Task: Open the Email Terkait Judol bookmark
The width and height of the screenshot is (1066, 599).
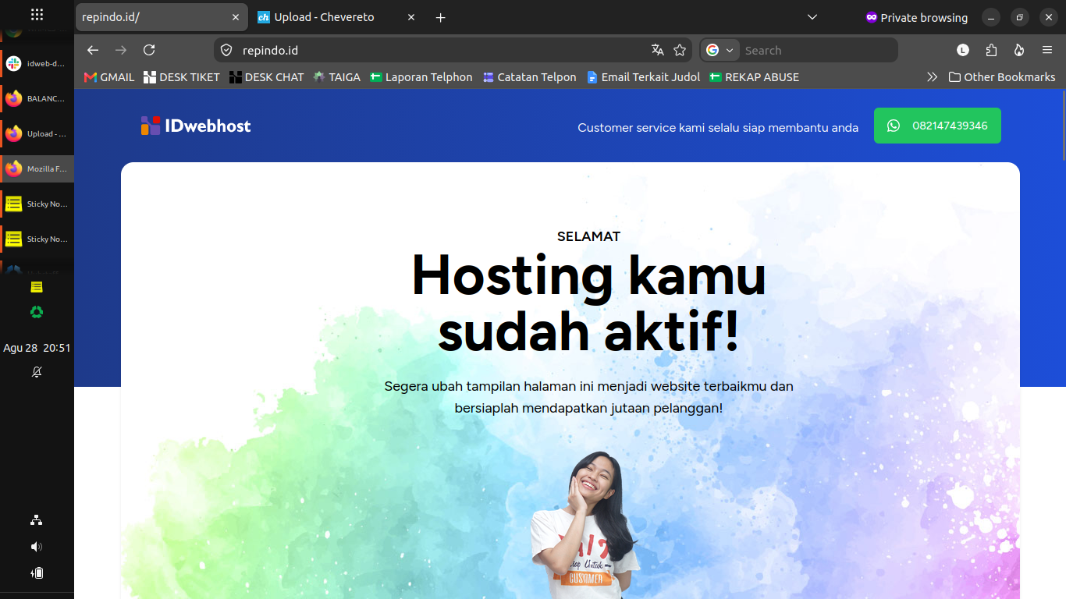Action: [x=643, y=77]
